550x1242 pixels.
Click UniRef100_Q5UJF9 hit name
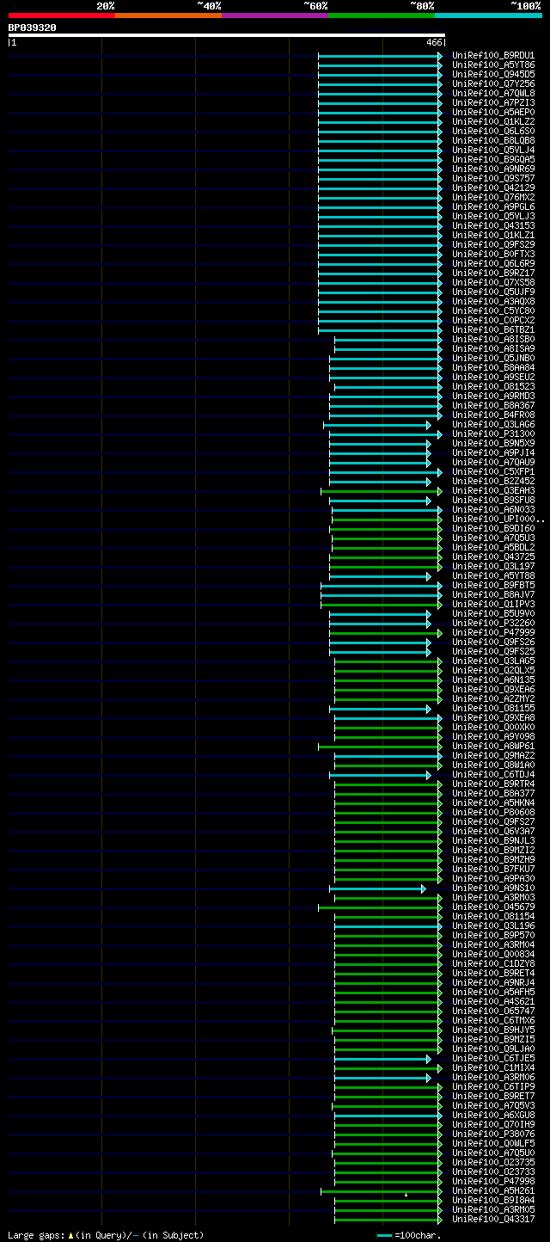[x=493, y=292]
